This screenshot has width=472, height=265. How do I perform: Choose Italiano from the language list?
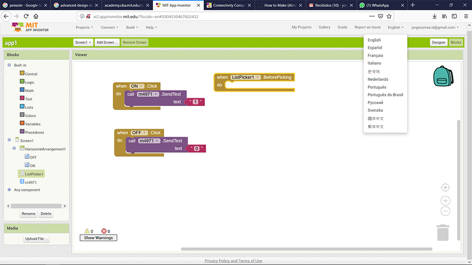[x=374, y=63]
